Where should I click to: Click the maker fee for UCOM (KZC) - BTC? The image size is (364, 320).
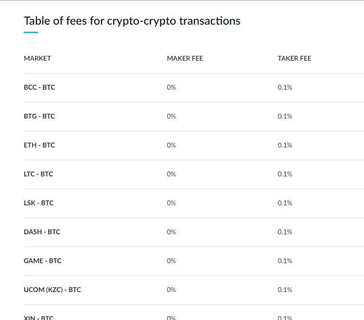pos(172,290)
